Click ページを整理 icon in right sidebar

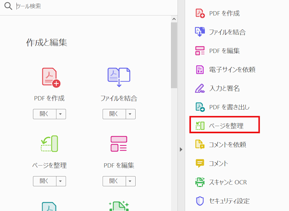200,126
